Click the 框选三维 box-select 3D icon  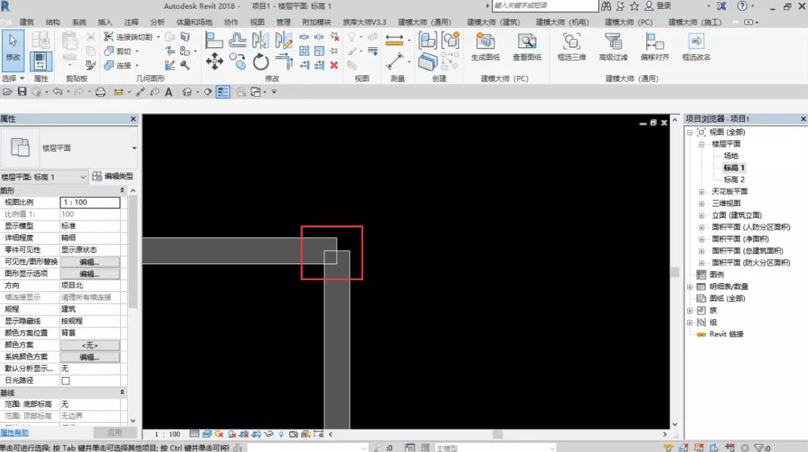coord(571,47)
